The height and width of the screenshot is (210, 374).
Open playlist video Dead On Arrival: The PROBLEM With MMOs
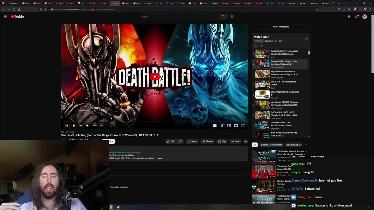coord(280,125)
